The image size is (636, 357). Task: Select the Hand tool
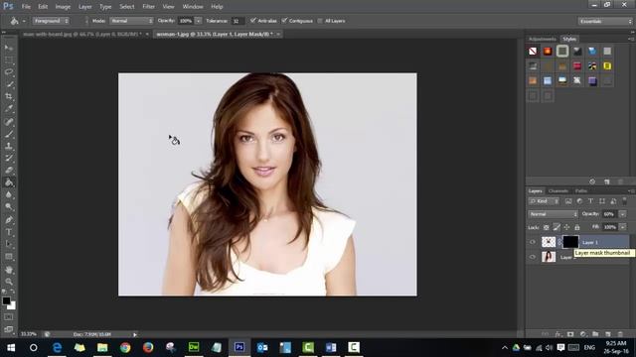pyautogui.click(x=9, y=270)
